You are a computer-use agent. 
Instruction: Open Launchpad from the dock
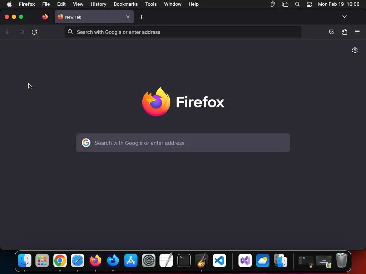coord(42,260)
